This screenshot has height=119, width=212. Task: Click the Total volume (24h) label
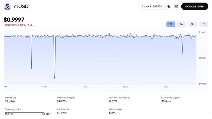[66, 98]
